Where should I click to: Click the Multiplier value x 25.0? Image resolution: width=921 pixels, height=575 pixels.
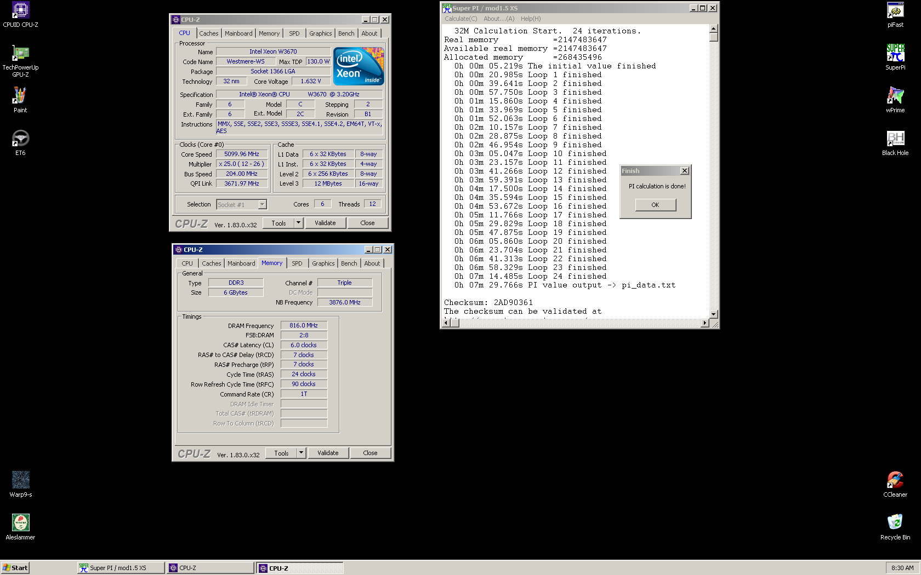tap(242, 164)
